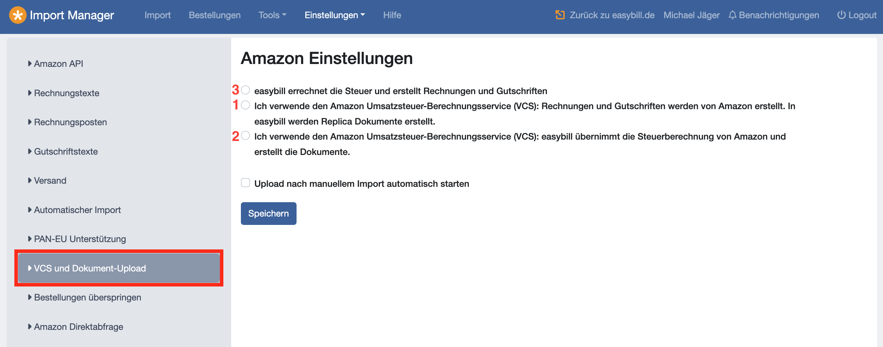Expand the Automatischer Import sidebar triangle
The width and height of the screenshot is (883, 347).
coord(30,210)
